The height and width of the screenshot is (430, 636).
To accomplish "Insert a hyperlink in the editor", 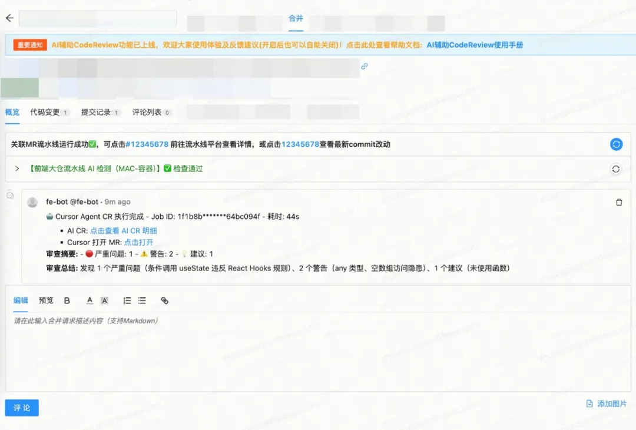I will (x=164, y=300).
